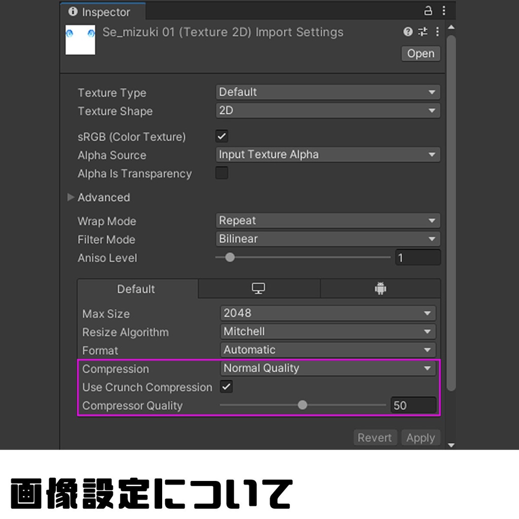Image resolution: width=519 pixels, height=519 pixels.
Task: Enable Alpha Is Transparency
Action: (221, 173)
